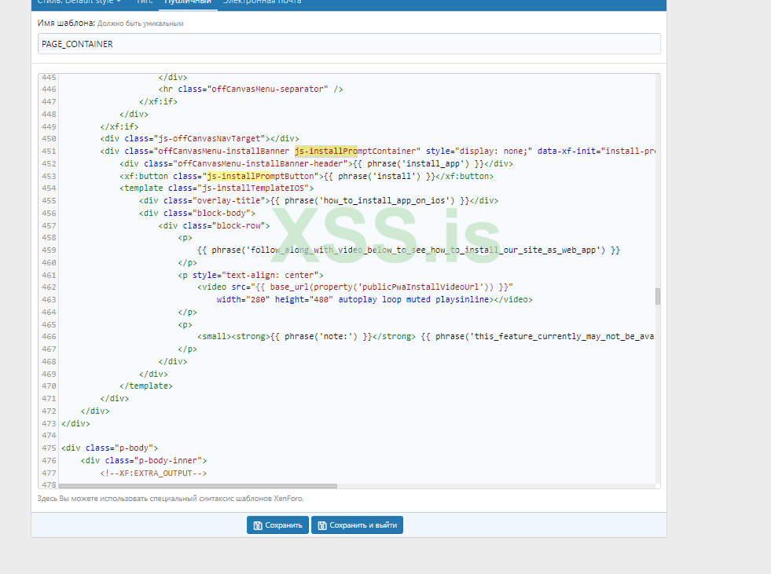Open the Стиль: Default style dropdown
Image resolution: width=771 pixels, height=574 pixels.
[x=79, y=2]
